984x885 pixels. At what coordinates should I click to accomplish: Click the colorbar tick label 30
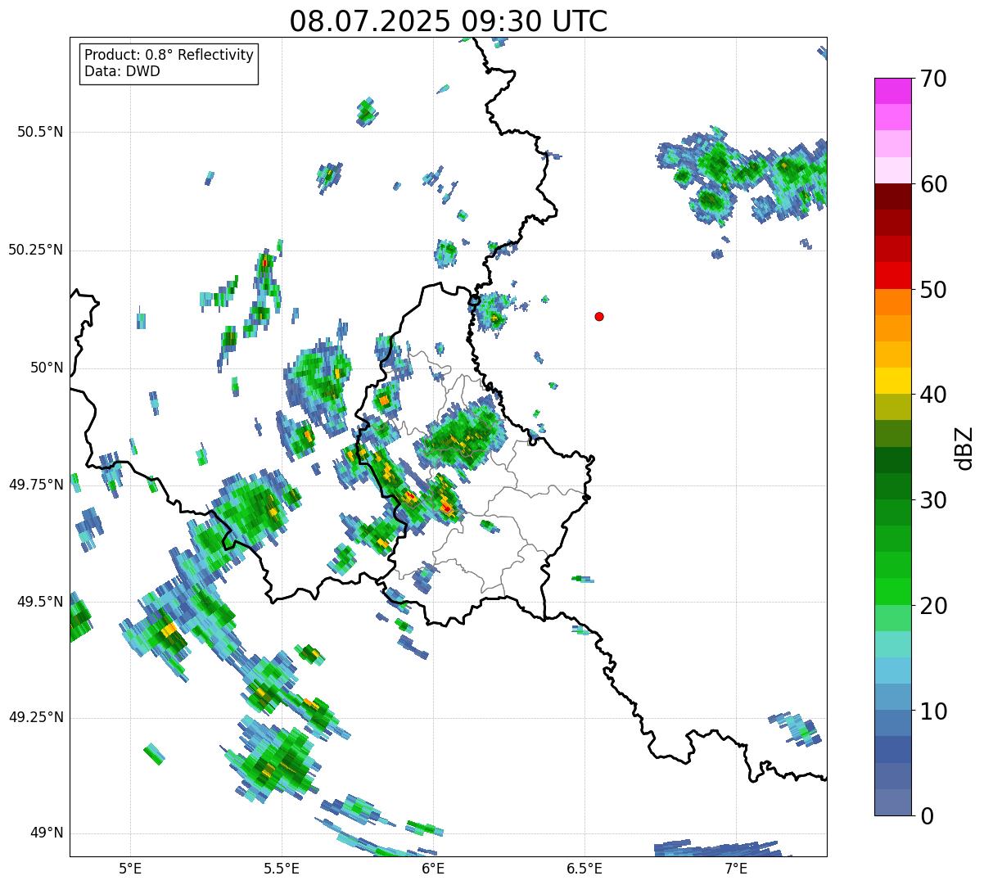(x=933, y=500)
